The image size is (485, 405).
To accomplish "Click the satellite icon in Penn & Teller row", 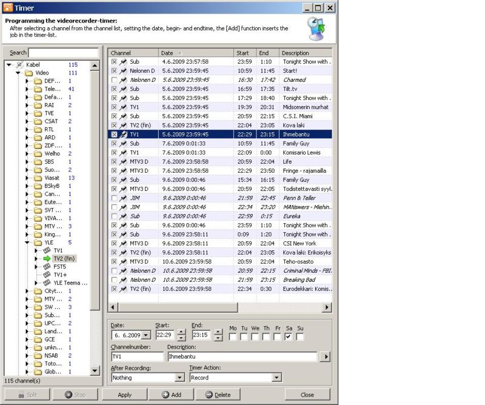I will pos(123,198).
